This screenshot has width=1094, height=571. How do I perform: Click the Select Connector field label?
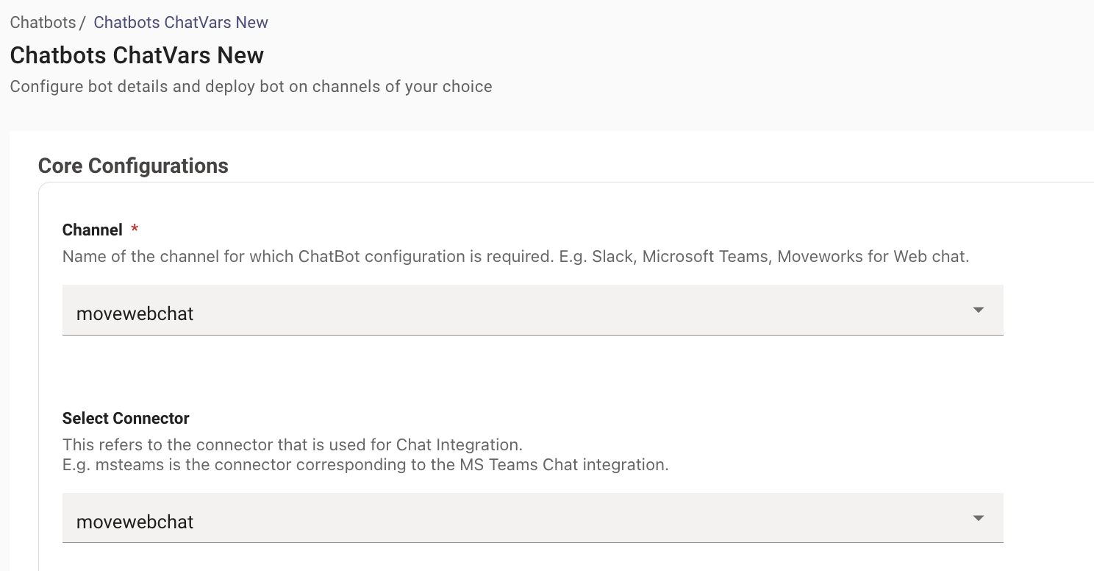tap(126, 418)
